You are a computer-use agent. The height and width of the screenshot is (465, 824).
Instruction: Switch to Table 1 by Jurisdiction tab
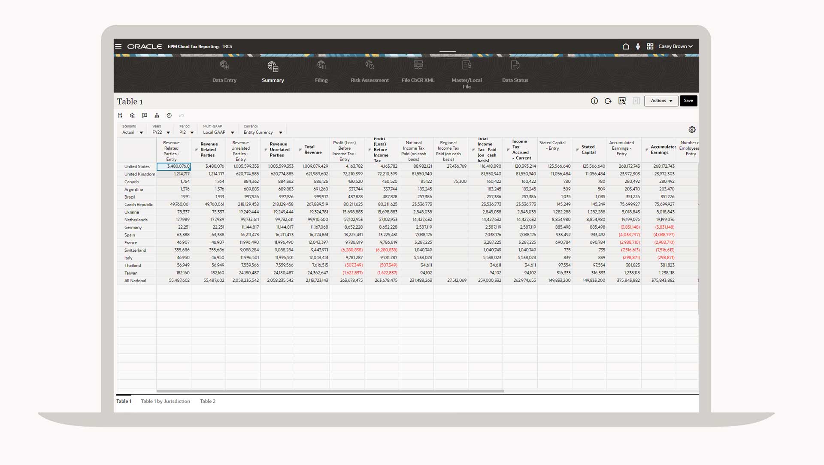pos(165,401)
